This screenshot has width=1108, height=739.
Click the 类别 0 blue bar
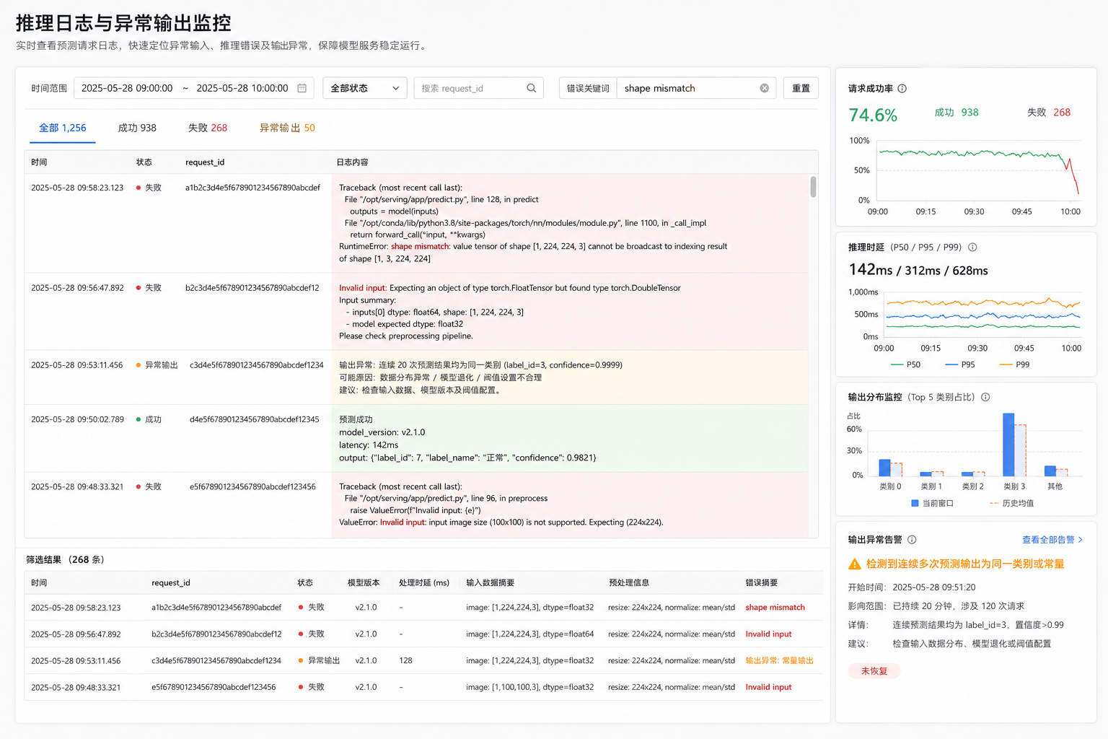click(x=884, y=468)
